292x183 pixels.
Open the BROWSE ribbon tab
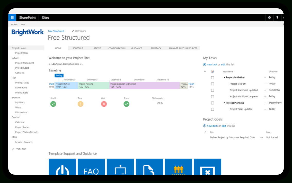[x=14, y=25]
